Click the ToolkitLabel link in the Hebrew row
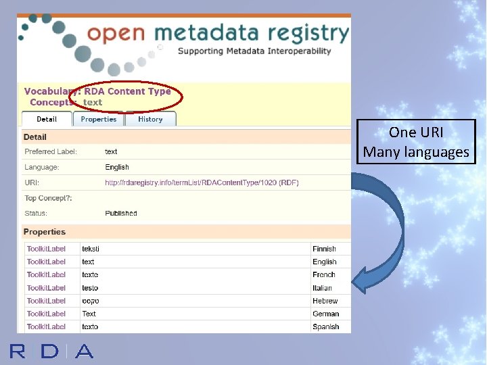The height and width of the screenshot is (365, 487). pyautogui.click(x=46, y=301)
